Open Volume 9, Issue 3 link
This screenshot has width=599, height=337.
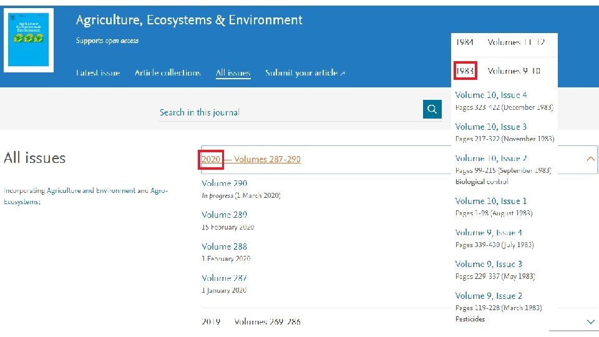point(489,264)
